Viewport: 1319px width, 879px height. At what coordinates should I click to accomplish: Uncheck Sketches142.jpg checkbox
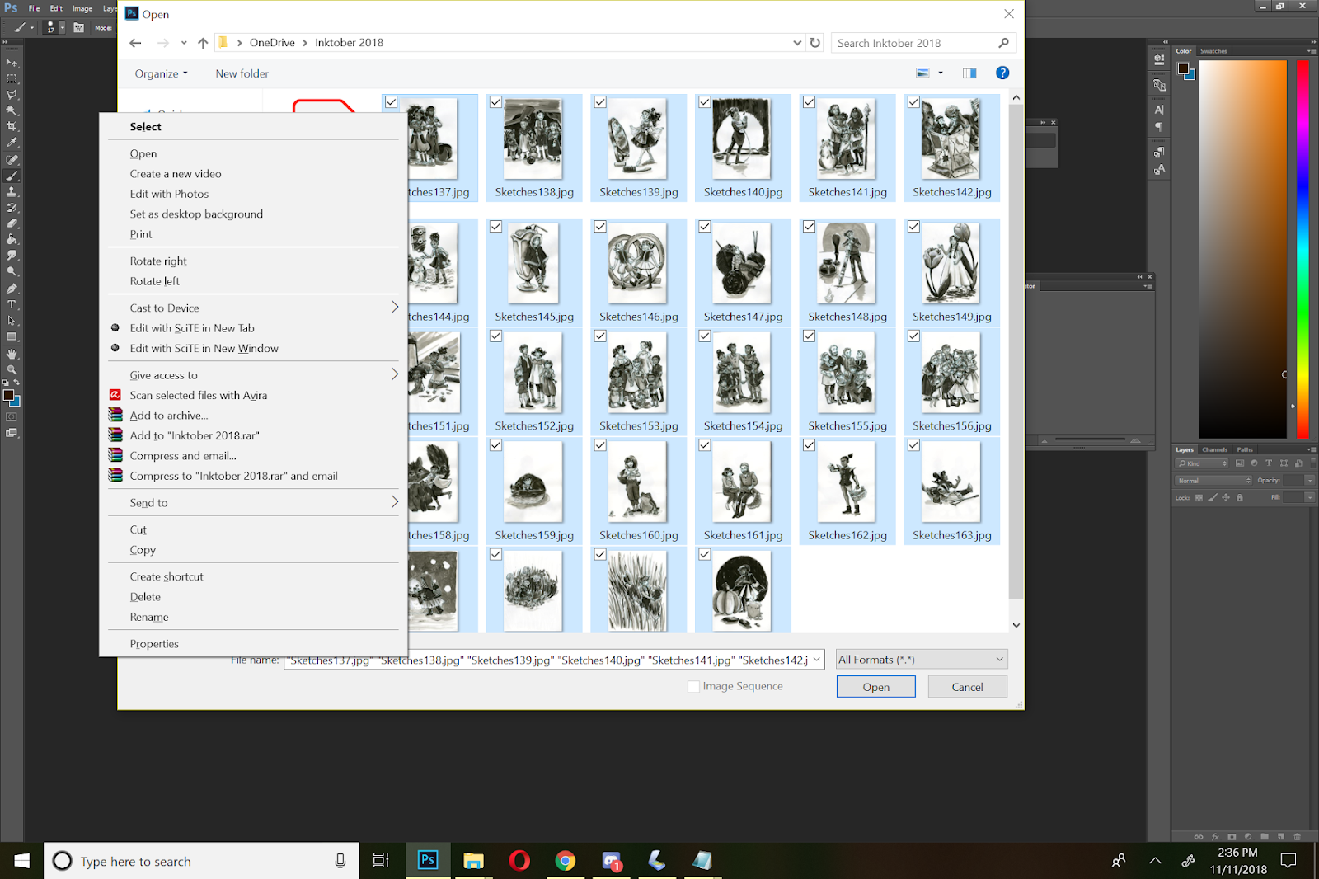[x=913, y=102]
